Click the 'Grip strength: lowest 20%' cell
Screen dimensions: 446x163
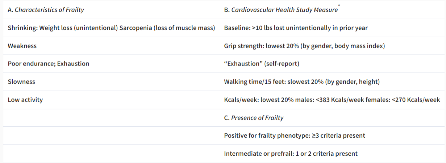click(x=304, y=46)
